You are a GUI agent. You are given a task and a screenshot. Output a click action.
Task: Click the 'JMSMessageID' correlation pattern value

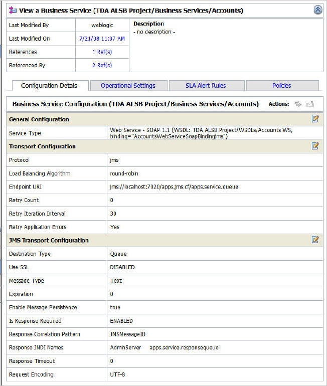[x=128, y=334]
